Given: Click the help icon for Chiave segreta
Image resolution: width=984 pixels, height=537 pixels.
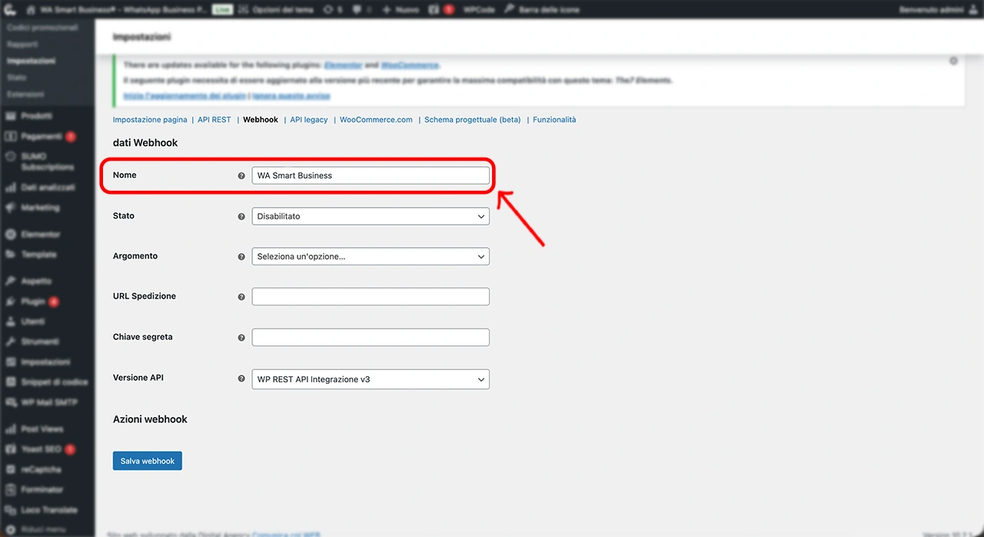Looking at the screenshot, I should point(241,338).
